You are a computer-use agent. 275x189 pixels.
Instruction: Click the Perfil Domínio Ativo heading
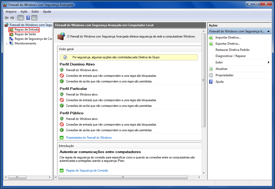pyautogui.click(x=77, y=64)
